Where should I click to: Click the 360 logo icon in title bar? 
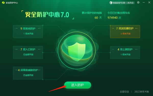3,3
